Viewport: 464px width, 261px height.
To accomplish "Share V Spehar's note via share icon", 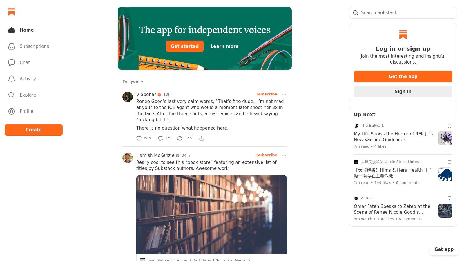I will point(202,138).
